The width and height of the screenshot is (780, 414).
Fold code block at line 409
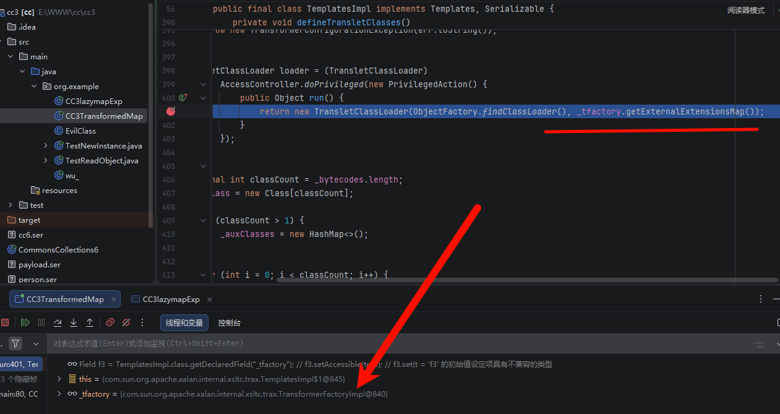click(x=203, y=220)
